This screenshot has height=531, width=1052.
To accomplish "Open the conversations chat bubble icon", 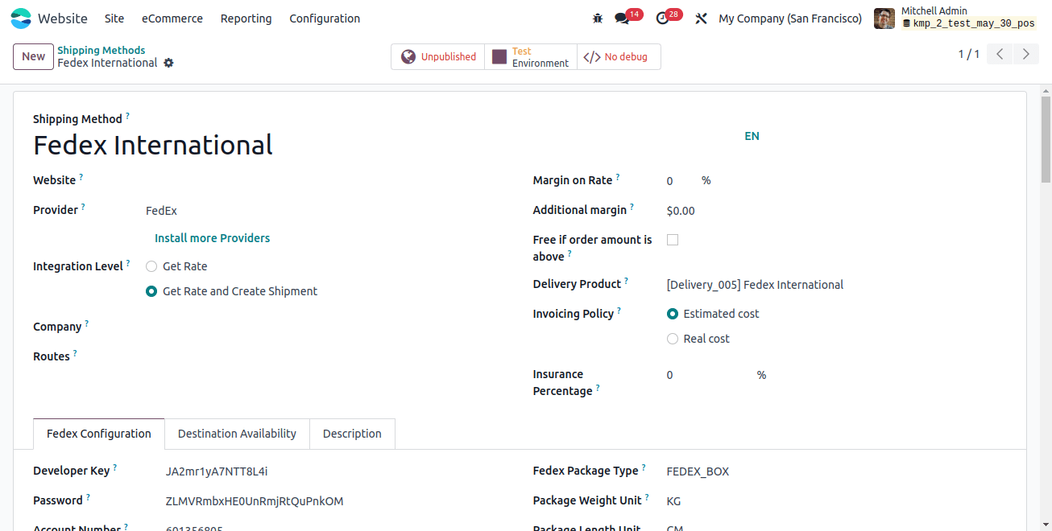I will (621, 18).
